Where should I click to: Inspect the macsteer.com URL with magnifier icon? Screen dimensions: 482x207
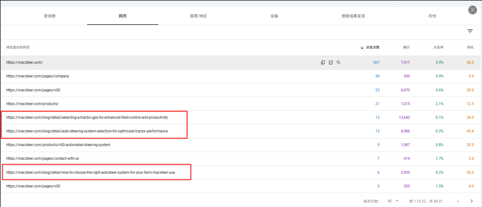coord(339,62)
